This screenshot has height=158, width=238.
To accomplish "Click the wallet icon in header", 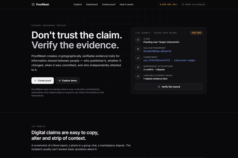I will pyautogui.click(x=183, y=4).
